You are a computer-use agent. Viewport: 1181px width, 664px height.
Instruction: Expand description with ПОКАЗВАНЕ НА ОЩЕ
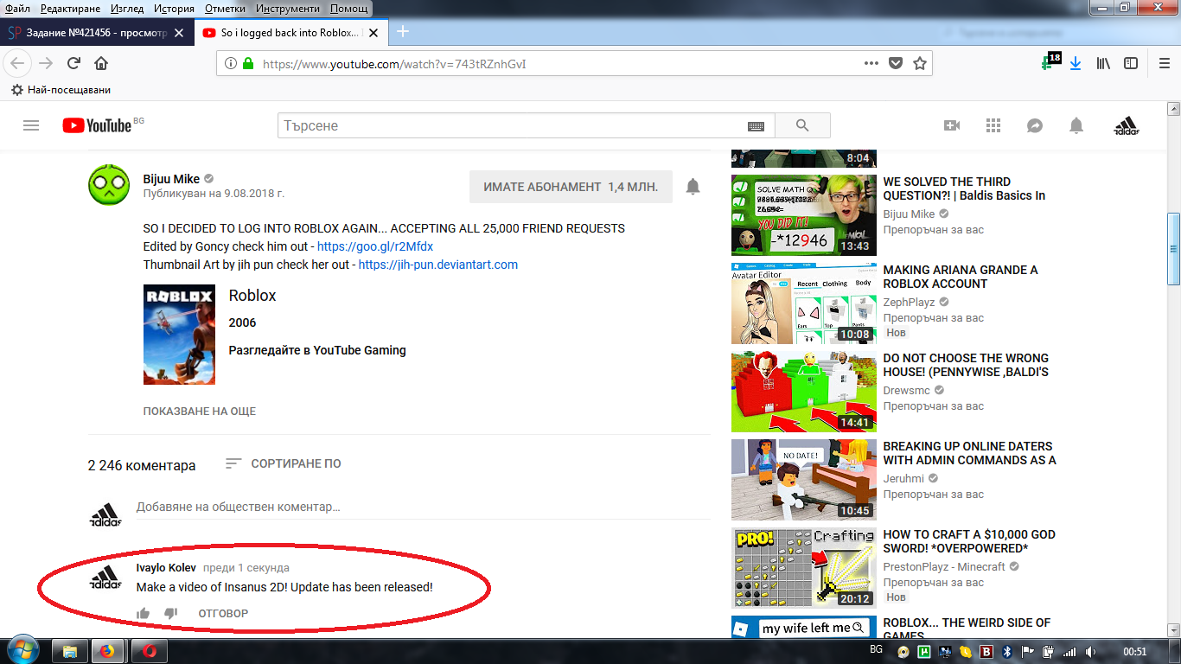[200, 412]
